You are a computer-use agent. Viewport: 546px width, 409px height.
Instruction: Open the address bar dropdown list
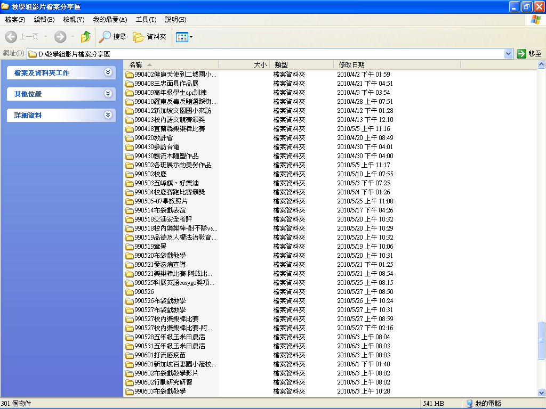point(508,54)
